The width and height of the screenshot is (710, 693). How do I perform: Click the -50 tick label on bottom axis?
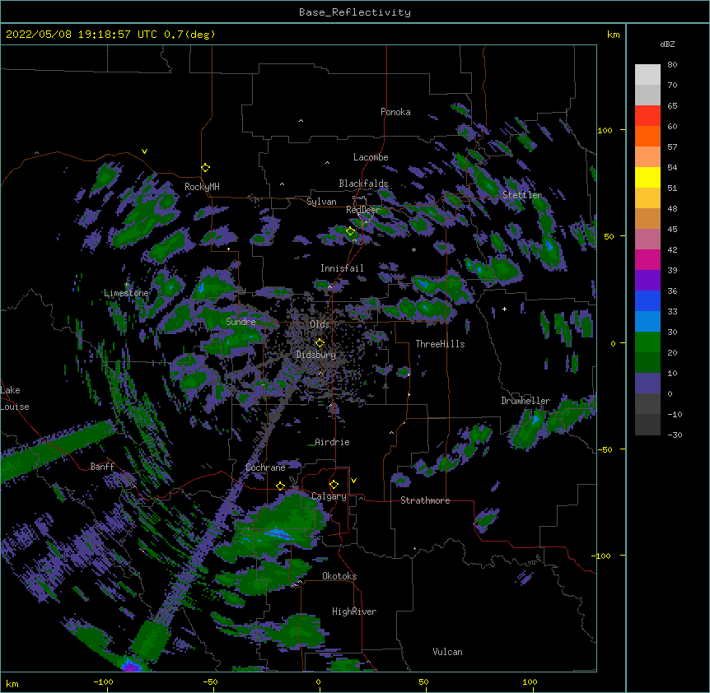(x=211, y=681)
